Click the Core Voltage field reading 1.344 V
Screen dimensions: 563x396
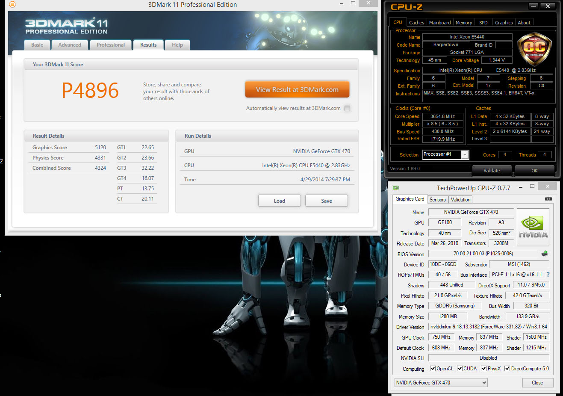pyautogui.click(x=497, y=60)
